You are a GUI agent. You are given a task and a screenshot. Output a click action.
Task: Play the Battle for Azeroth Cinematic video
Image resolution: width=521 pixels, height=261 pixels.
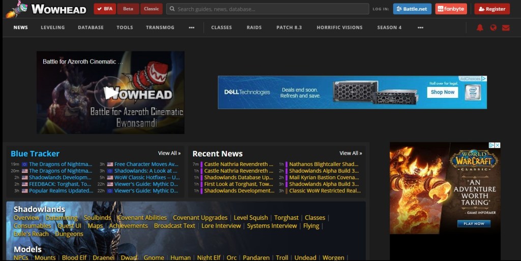[x=110, y=92]
